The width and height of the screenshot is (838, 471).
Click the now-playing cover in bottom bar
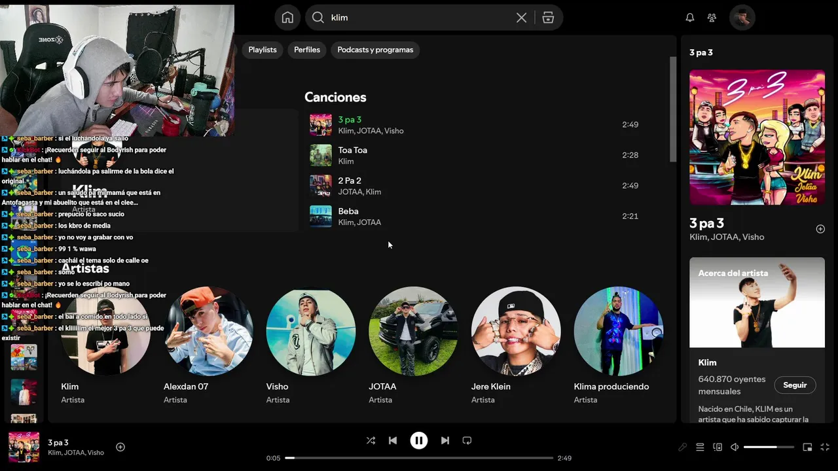click(24, 447)
